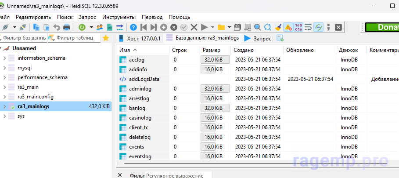Open the User manager icon
This screenshot has height=178, width=399.
[x=100, y=27]
